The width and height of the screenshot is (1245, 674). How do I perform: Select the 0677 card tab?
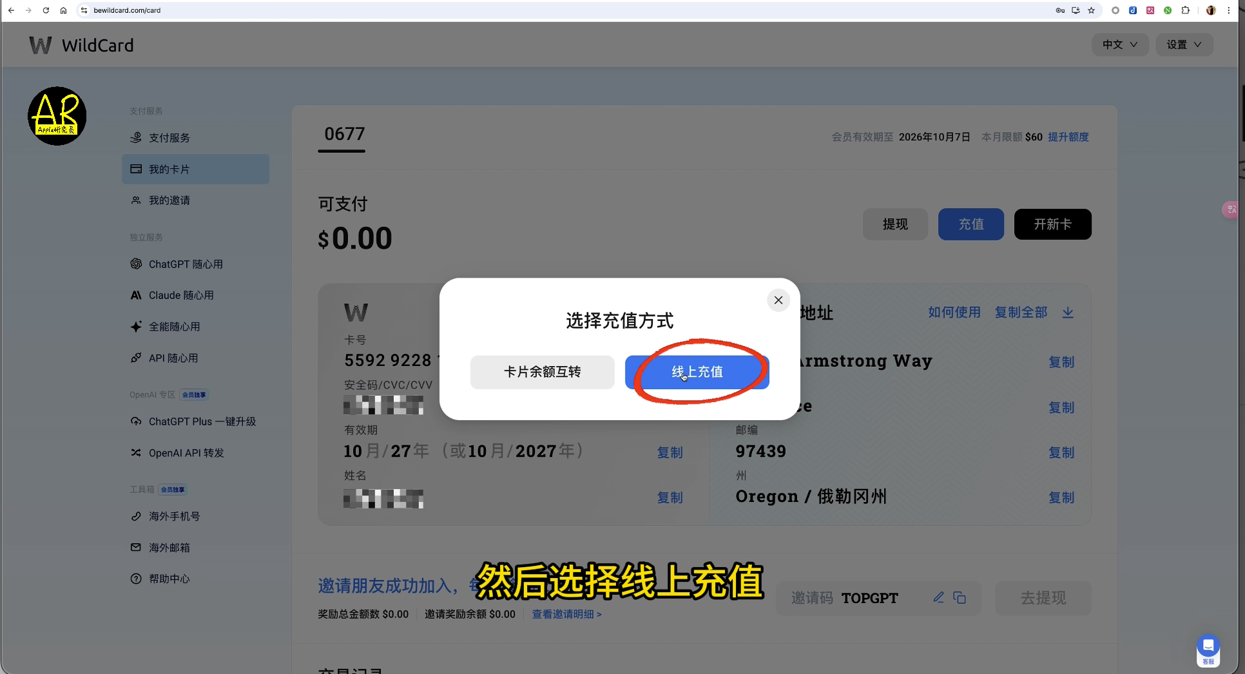(344, 135)
